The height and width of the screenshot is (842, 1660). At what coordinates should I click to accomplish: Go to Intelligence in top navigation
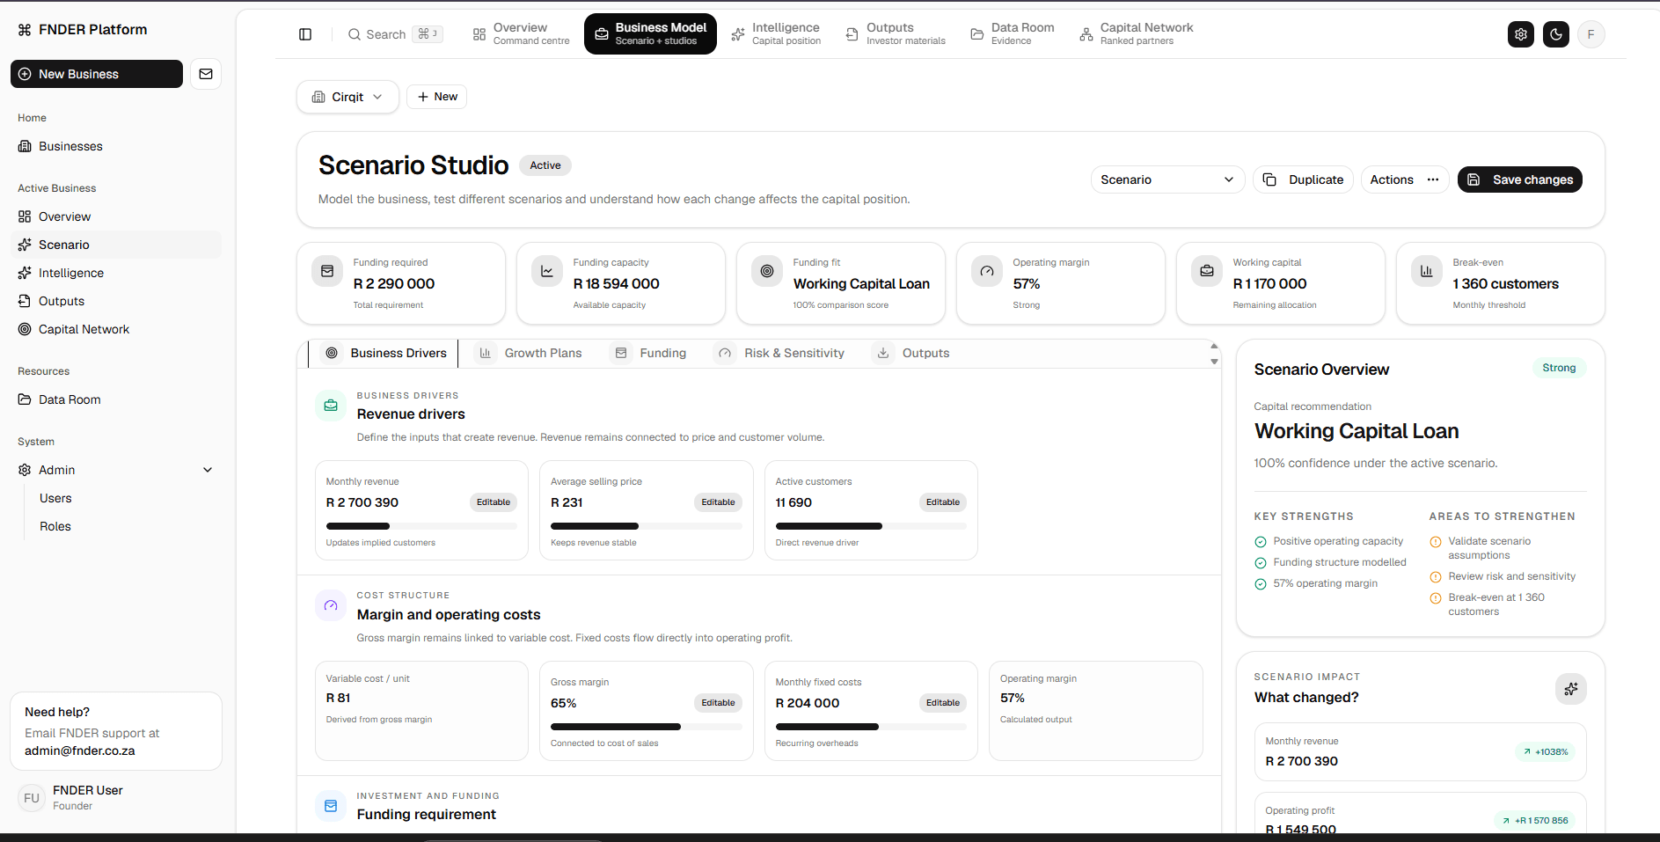coord(776,33)
